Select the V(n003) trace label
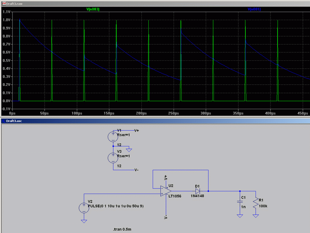The width and height of the screenshot is (310, 233). pyautogui.click(x=93, y=9)
